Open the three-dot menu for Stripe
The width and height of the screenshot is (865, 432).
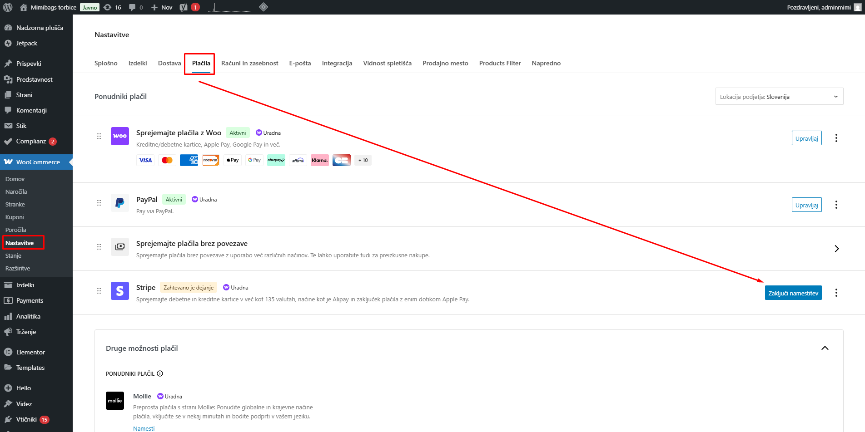point(836,293)
